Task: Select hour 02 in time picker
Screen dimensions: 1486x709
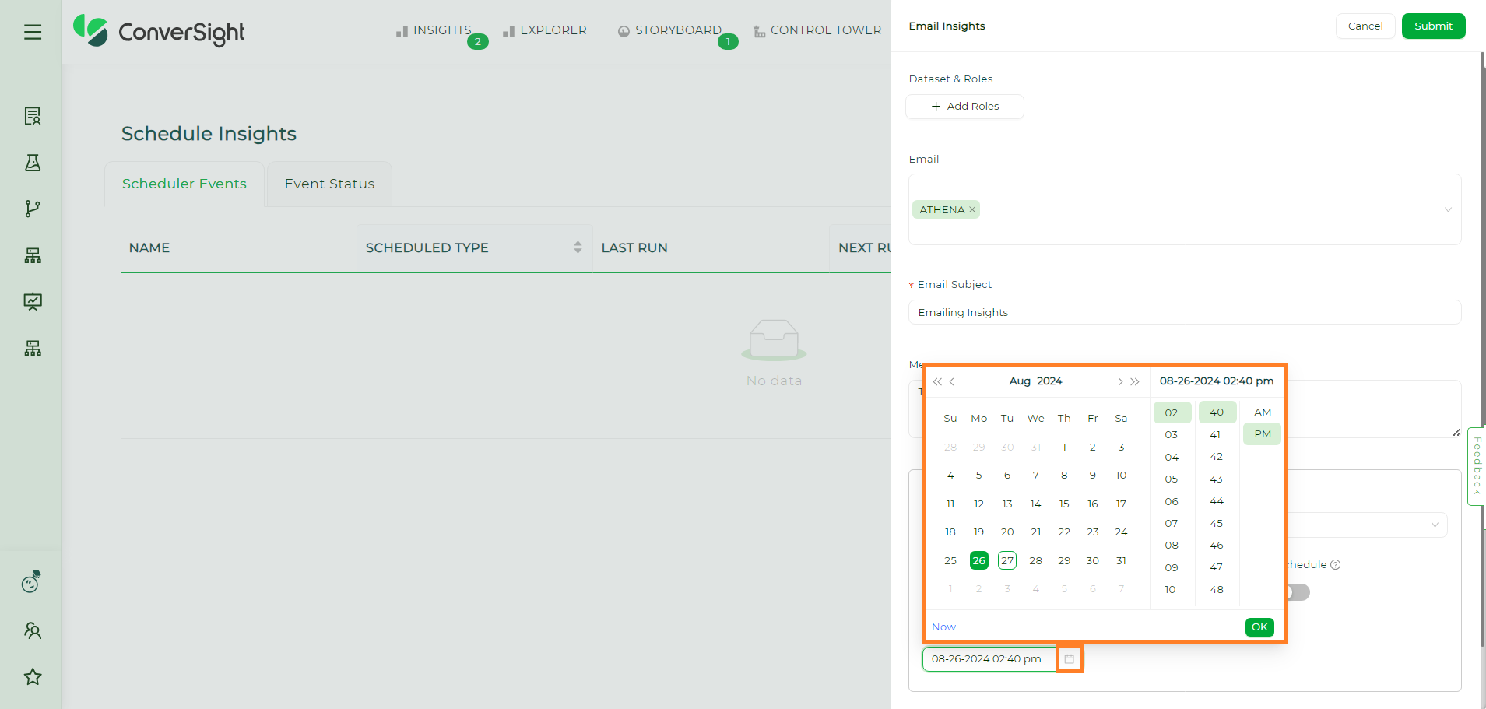Action: click(x=1172, y=412)
